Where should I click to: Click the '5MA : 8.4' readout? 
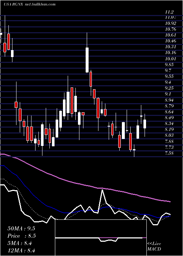(x=20, y=243)
